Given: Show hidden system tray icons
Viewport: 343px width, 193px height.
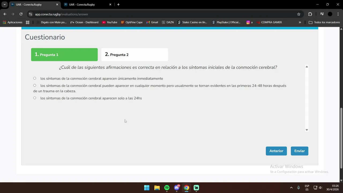Looking at the screenshot, I should [291, 188].
